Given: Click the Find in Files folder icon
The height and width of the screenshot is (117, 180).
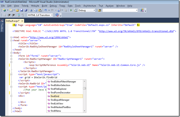Looking at the screenshot, I should pos(100,10).
